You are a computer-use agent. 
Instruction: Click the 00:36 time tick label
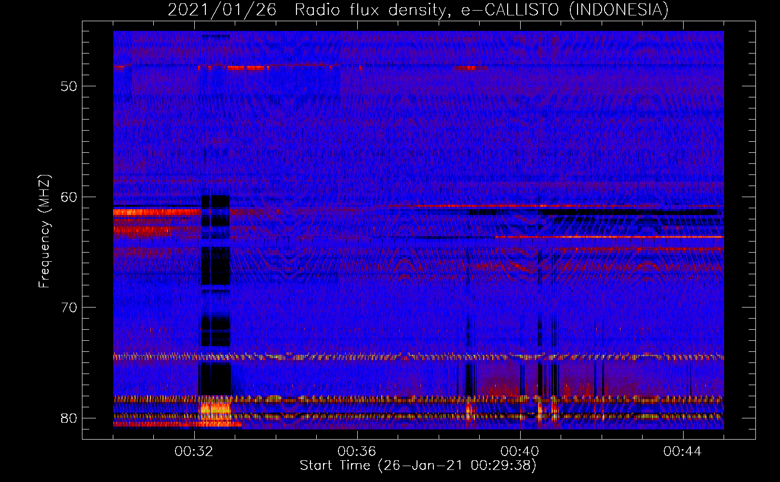coord(357,452)
